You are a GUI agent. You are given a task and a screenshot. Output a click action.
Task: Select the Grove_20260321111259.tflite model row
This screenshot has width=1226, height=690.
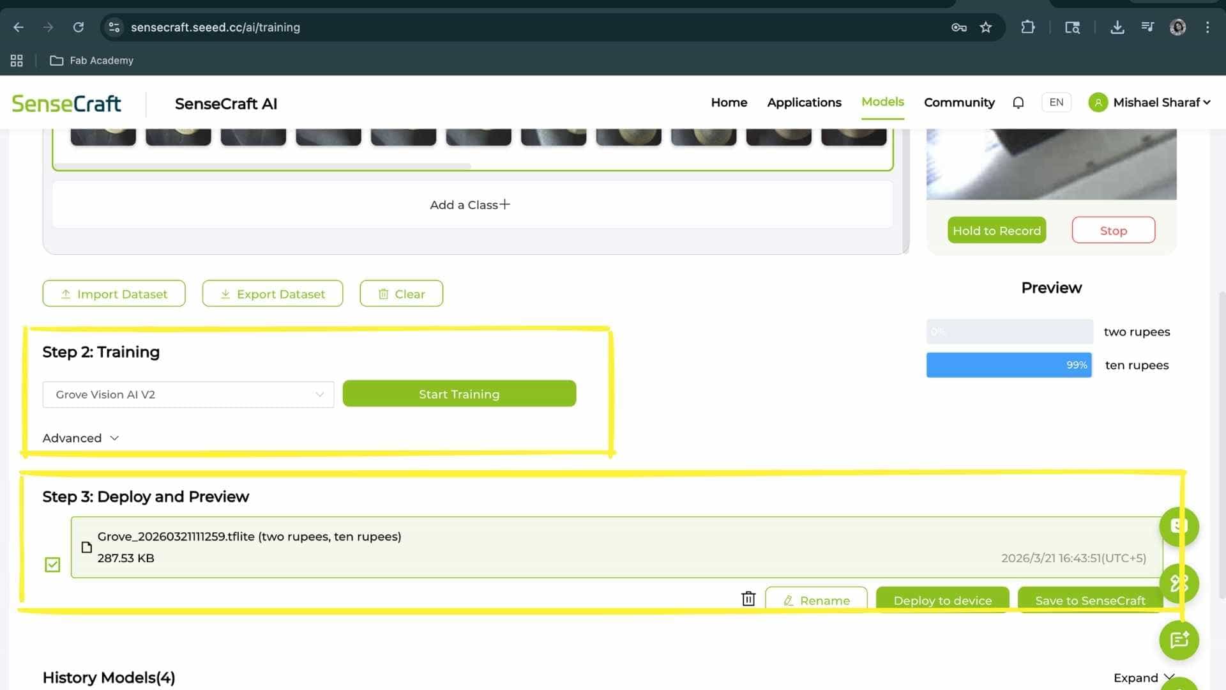tap(616, 548)
